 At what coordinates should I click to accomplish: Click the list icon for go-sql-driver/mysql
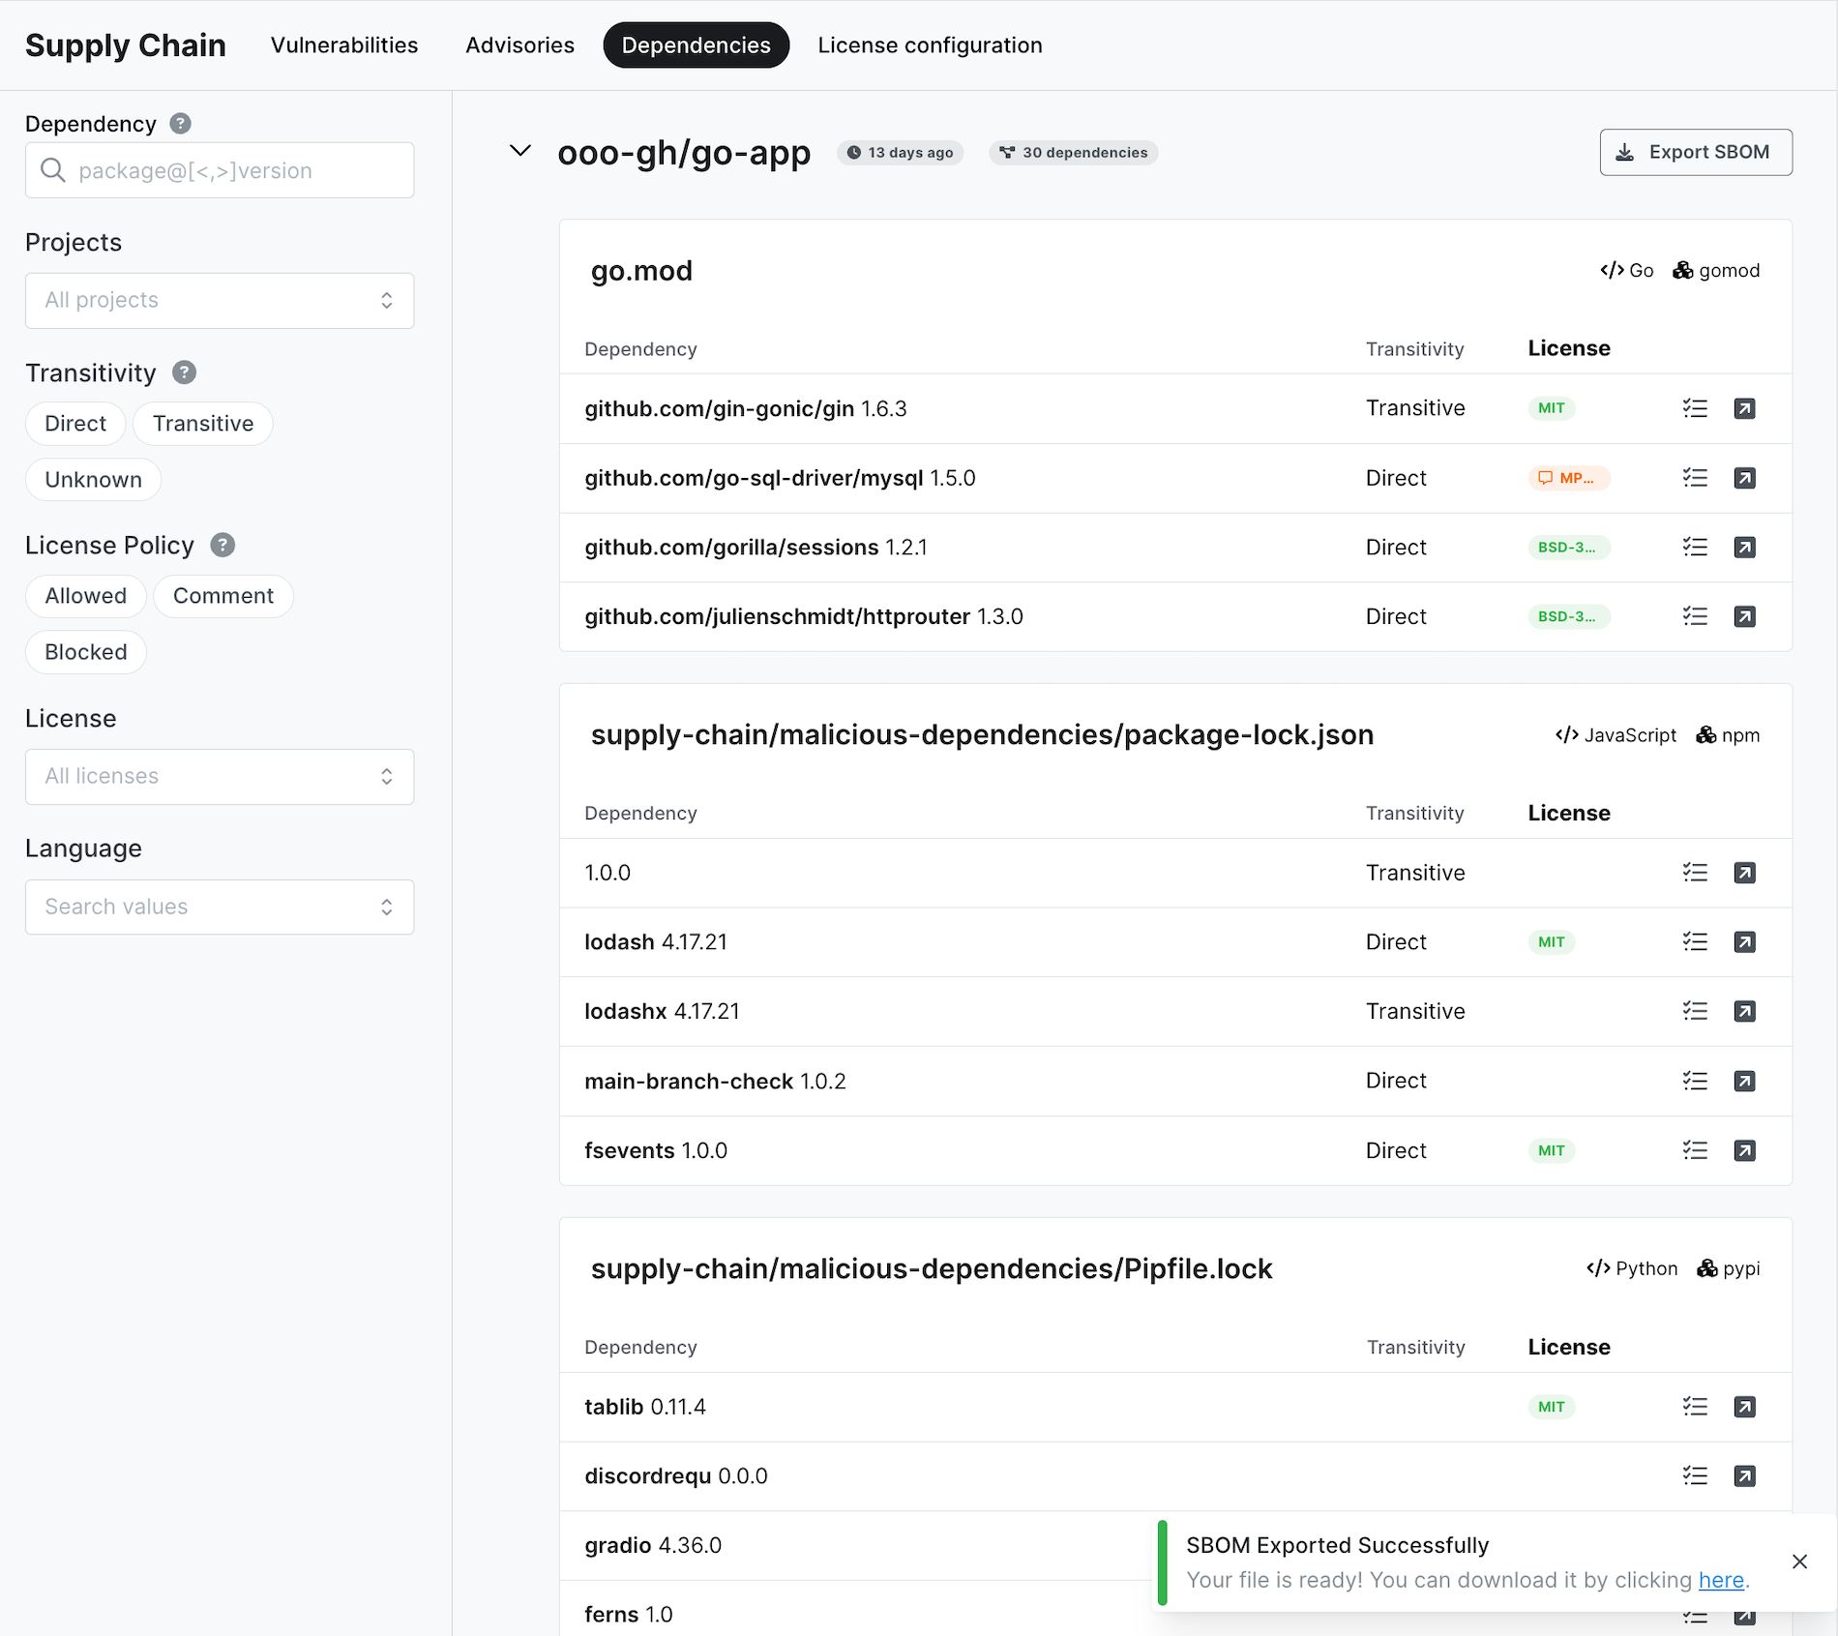click(1695, 478)
